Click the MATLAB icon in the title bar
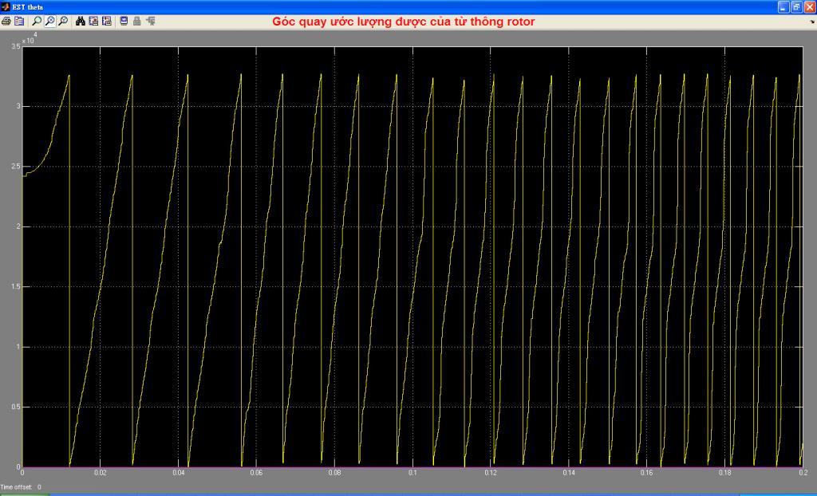This screenshot has width=817, height=496. pyautogui.click(x=6, y=6)
